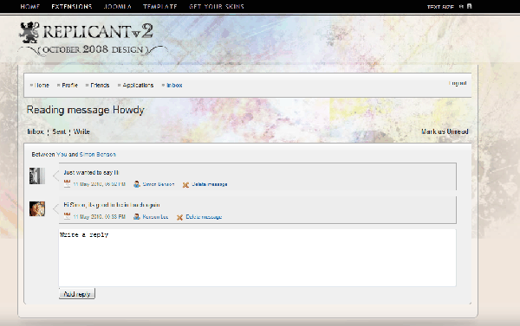Click the user icon on the 'Hi Simon' message
Viewport: 520px width, 326px height.
(137, 217)
